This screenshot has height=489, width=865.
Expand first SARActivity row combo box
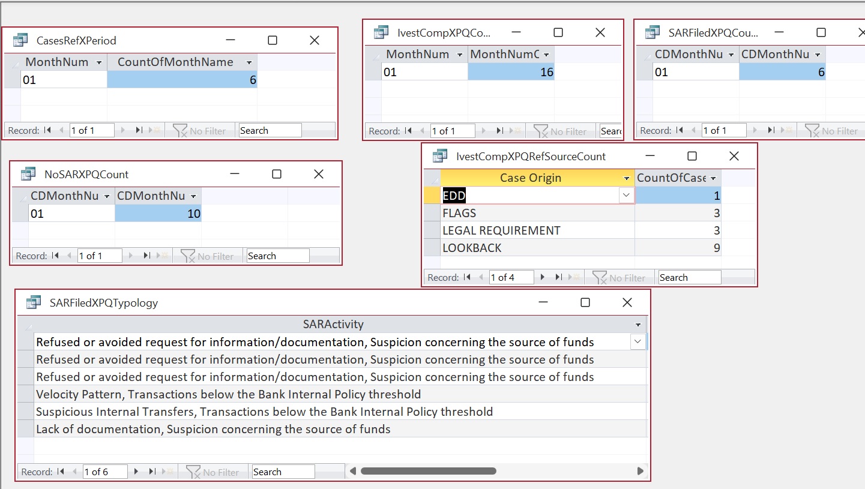[x=637, y=341]
